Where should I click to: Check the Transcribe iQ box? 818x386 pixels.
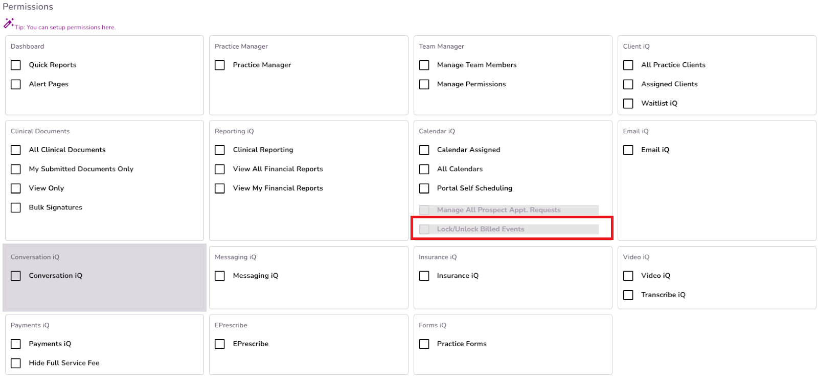628,295
